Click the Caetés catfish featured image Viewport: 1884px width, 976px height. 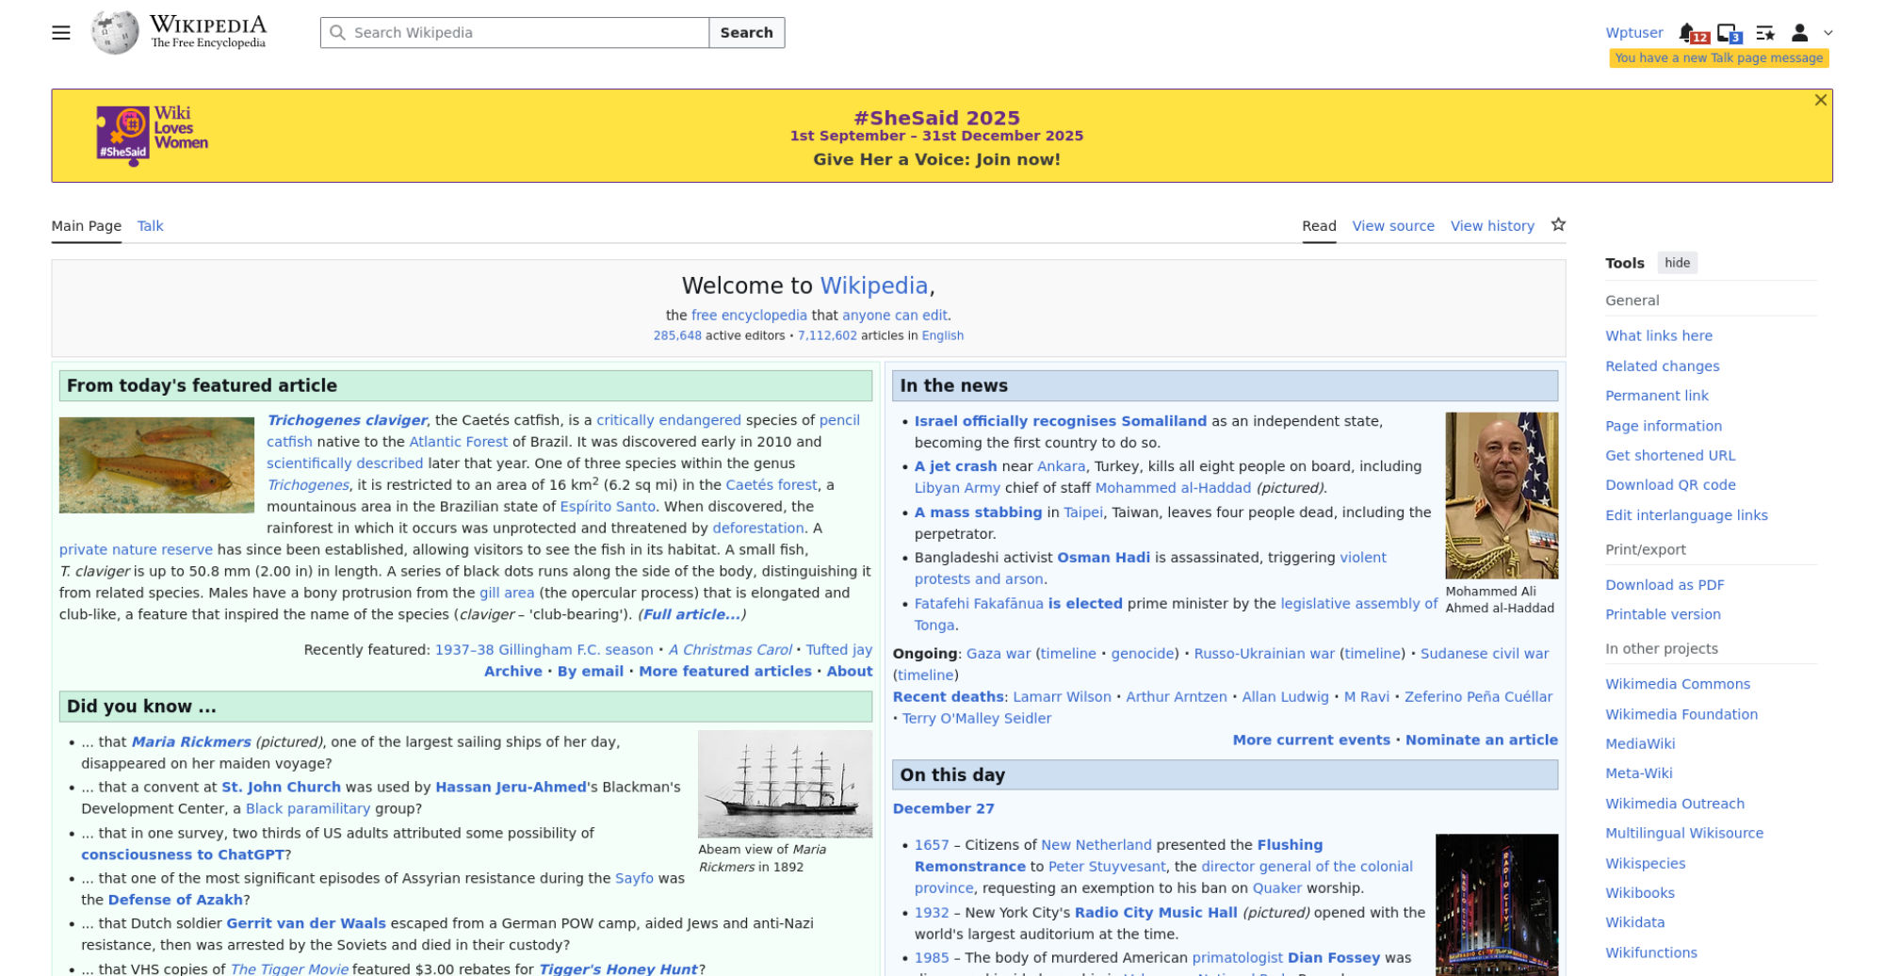[156, 465]
